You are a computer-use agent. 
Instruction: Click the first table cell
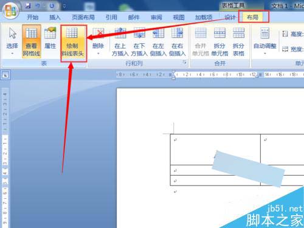click(x=215, y=150)
